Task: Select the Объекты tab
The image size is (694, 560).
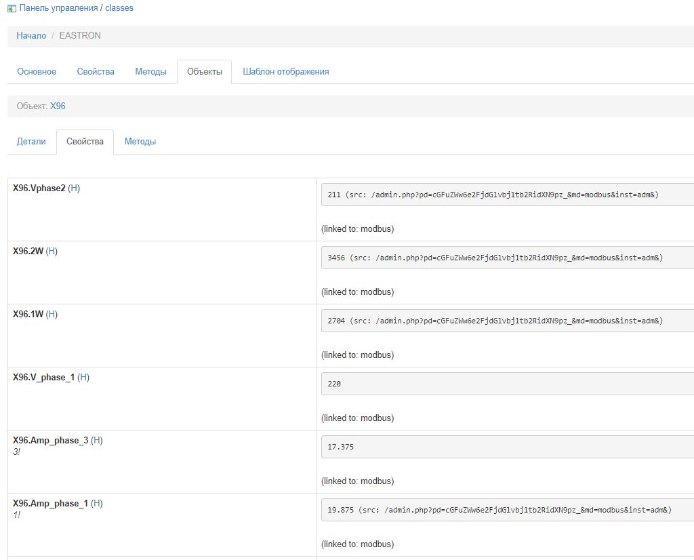Action: pos(204,71)
